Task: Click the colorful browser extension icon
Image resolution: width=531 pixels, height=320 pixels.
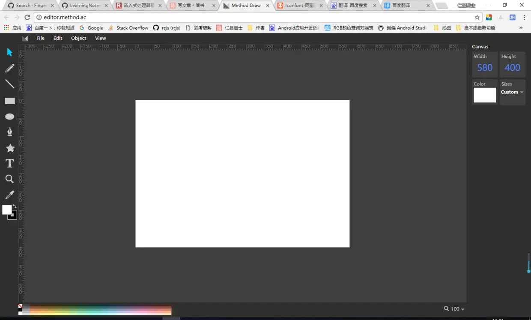Action: (489, 18)
